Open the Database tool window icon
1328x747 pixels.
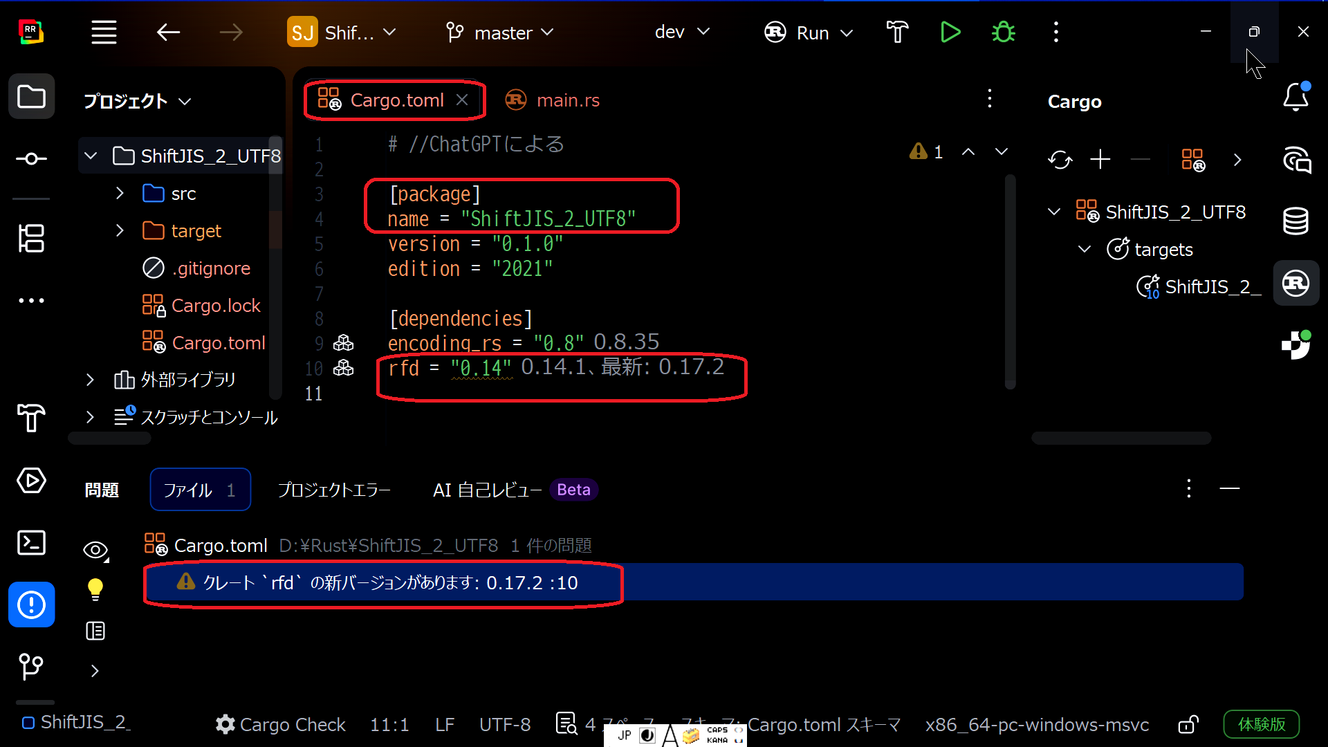click(1295, 221)
